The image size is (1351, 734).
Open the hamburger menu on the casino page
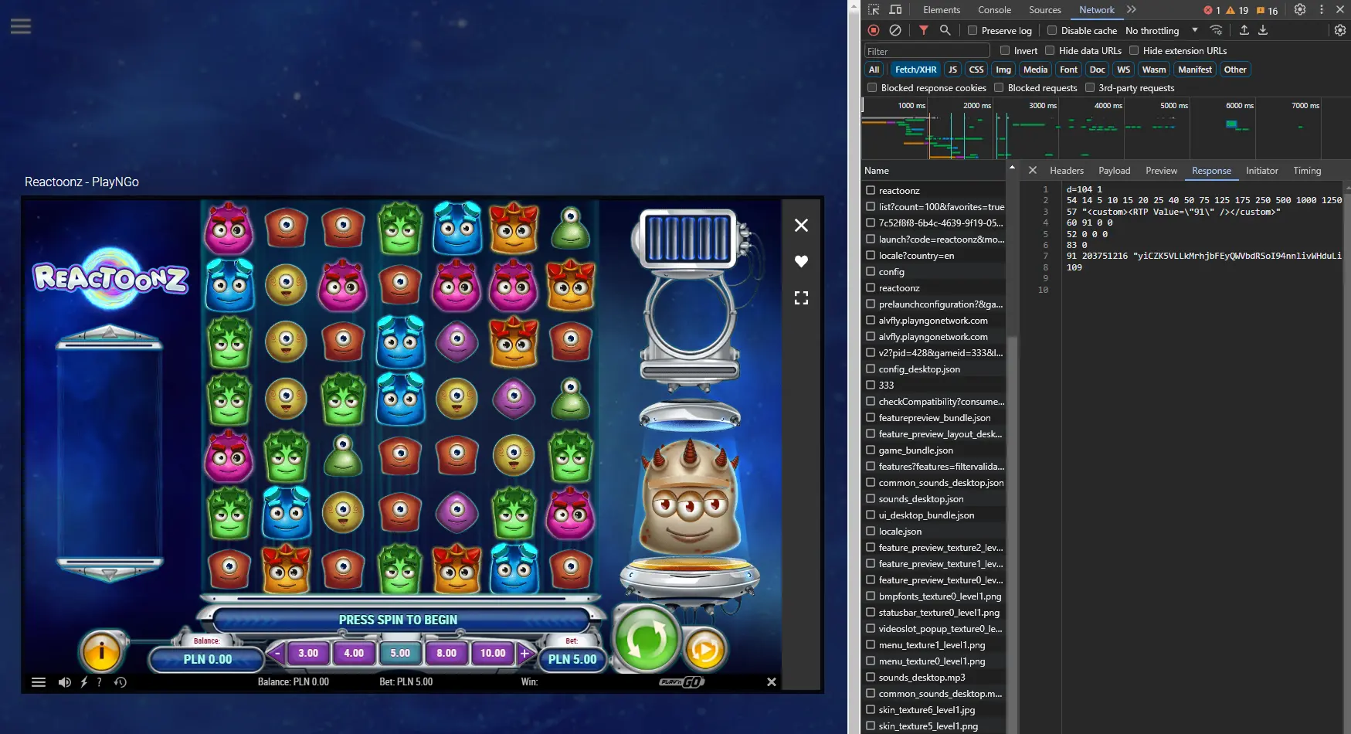pyautogui.click(x=21, y=26)
